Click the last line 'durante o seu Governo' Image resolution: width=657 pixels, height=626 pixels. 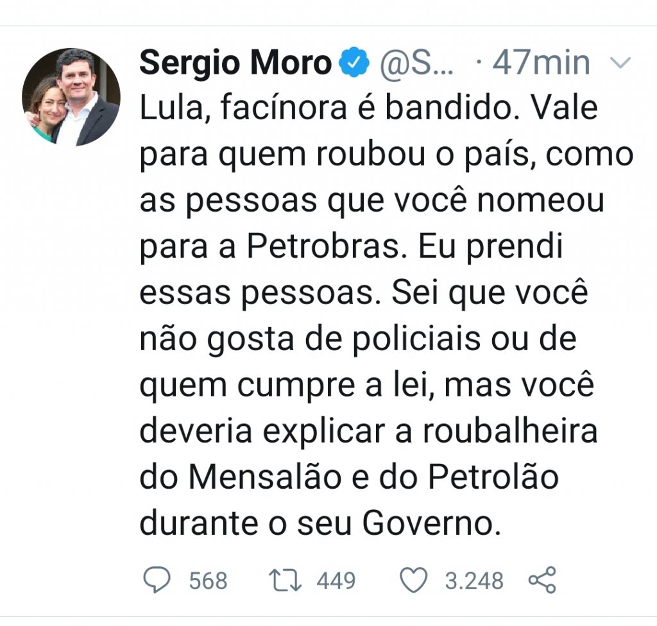[320, 523]
